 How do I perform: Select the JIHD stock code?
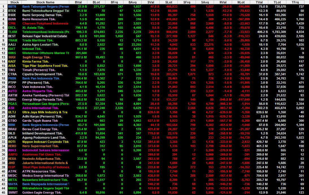click(x=12, y=163)
